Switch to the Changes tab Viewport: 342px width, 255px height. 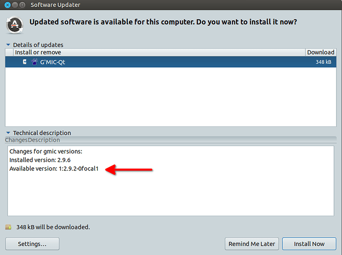[16, 140]
